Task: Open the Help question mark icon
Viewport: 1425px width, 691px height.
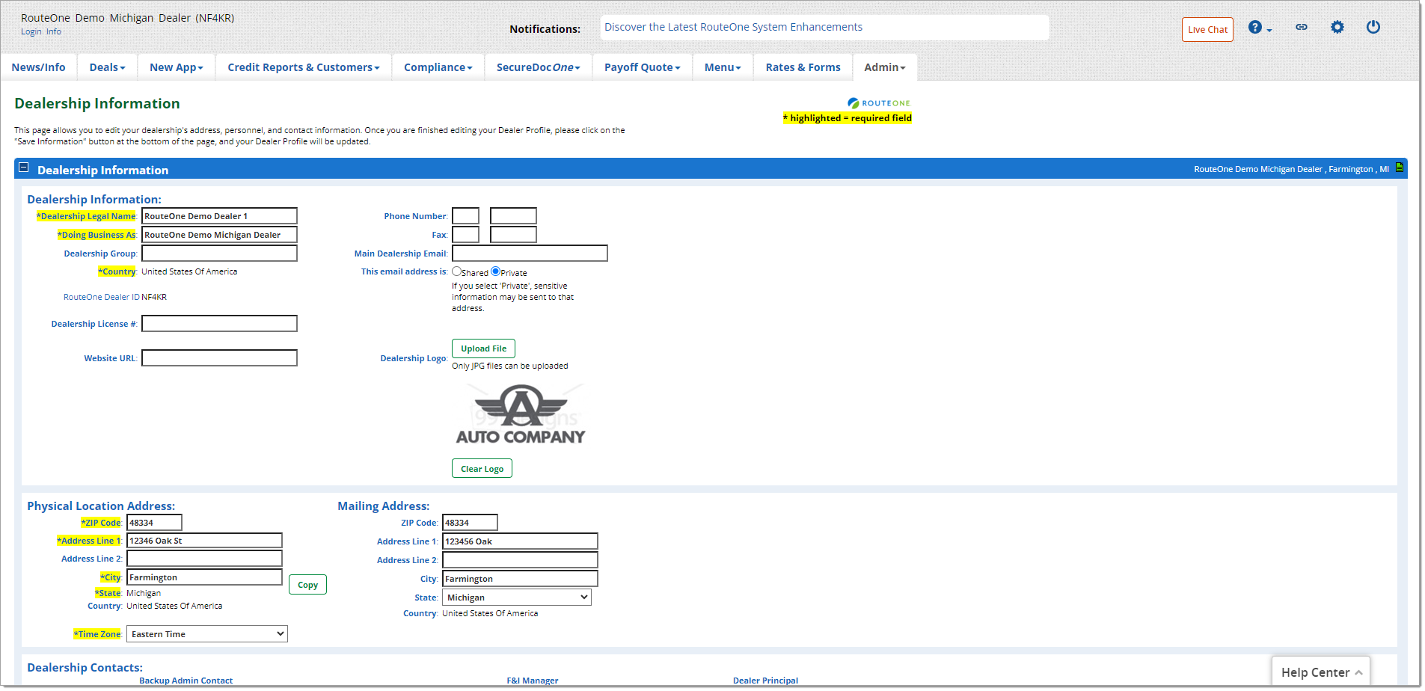Action: pyautogui.click(x=1255, y=28)
